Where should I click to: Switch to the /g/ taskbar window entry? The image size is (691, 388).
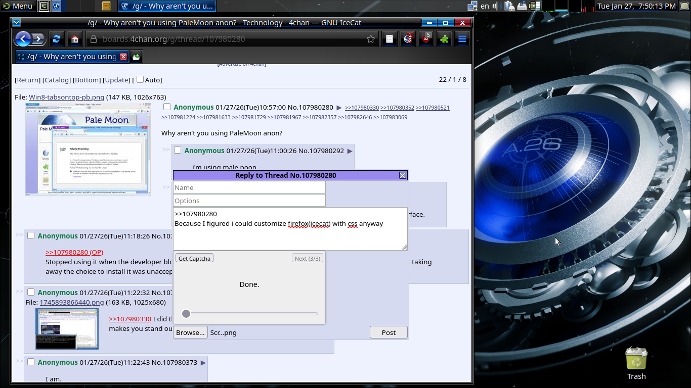point(167,6)
